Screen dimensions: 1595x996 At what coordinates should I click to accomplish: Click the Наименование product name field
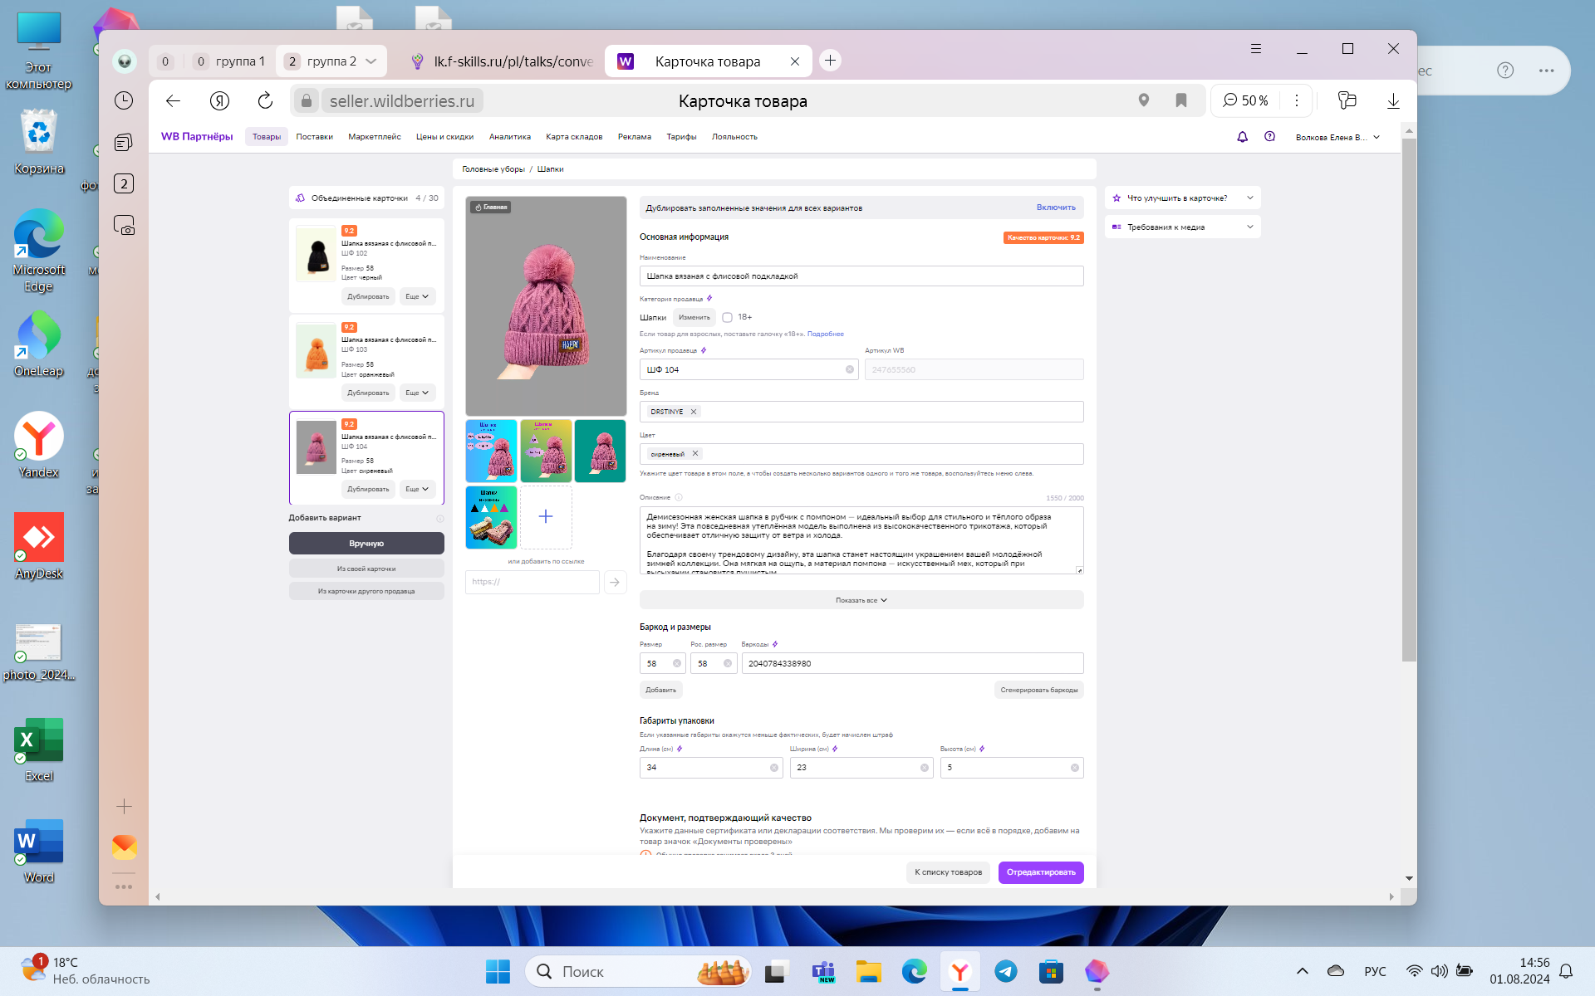click(861, 276)
